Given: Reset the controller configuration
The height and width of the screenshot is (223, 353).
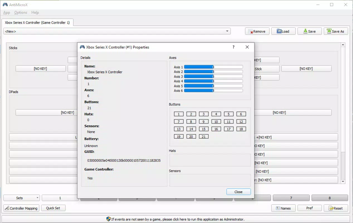Looking at the screenshot, I should point(336,208).
